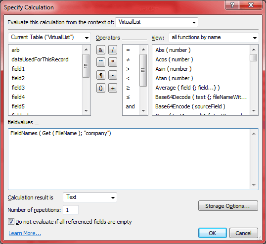266x244 pixels.
Task: Insert the multiplication asterisk operator
Action: click(113, 62)
